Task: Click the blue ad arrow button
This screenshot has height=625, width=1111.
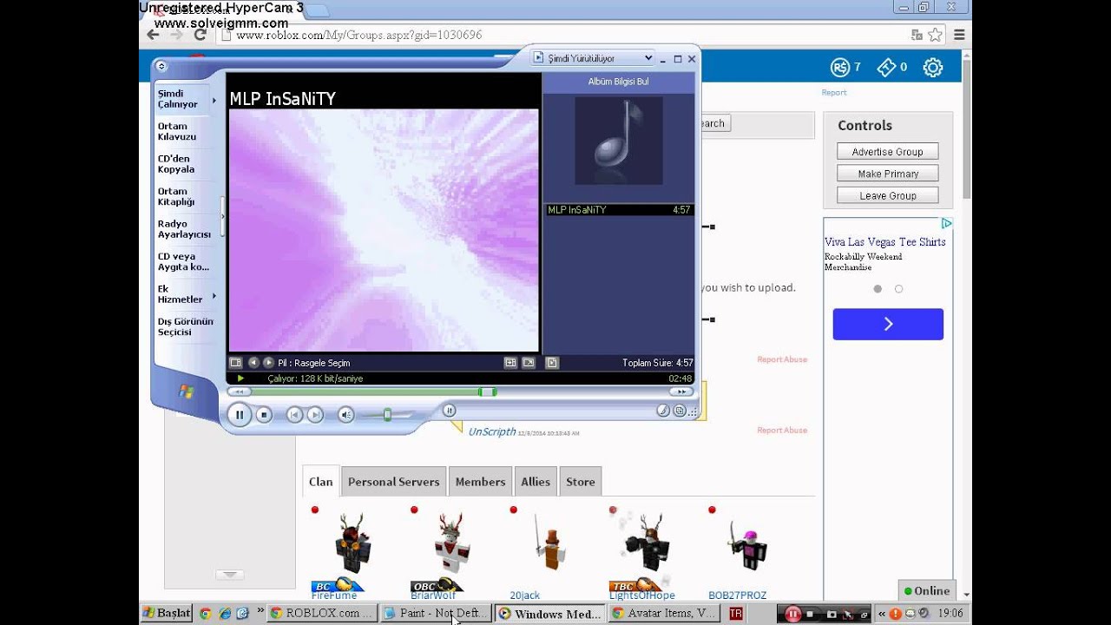Action: (x=888, y=324)
